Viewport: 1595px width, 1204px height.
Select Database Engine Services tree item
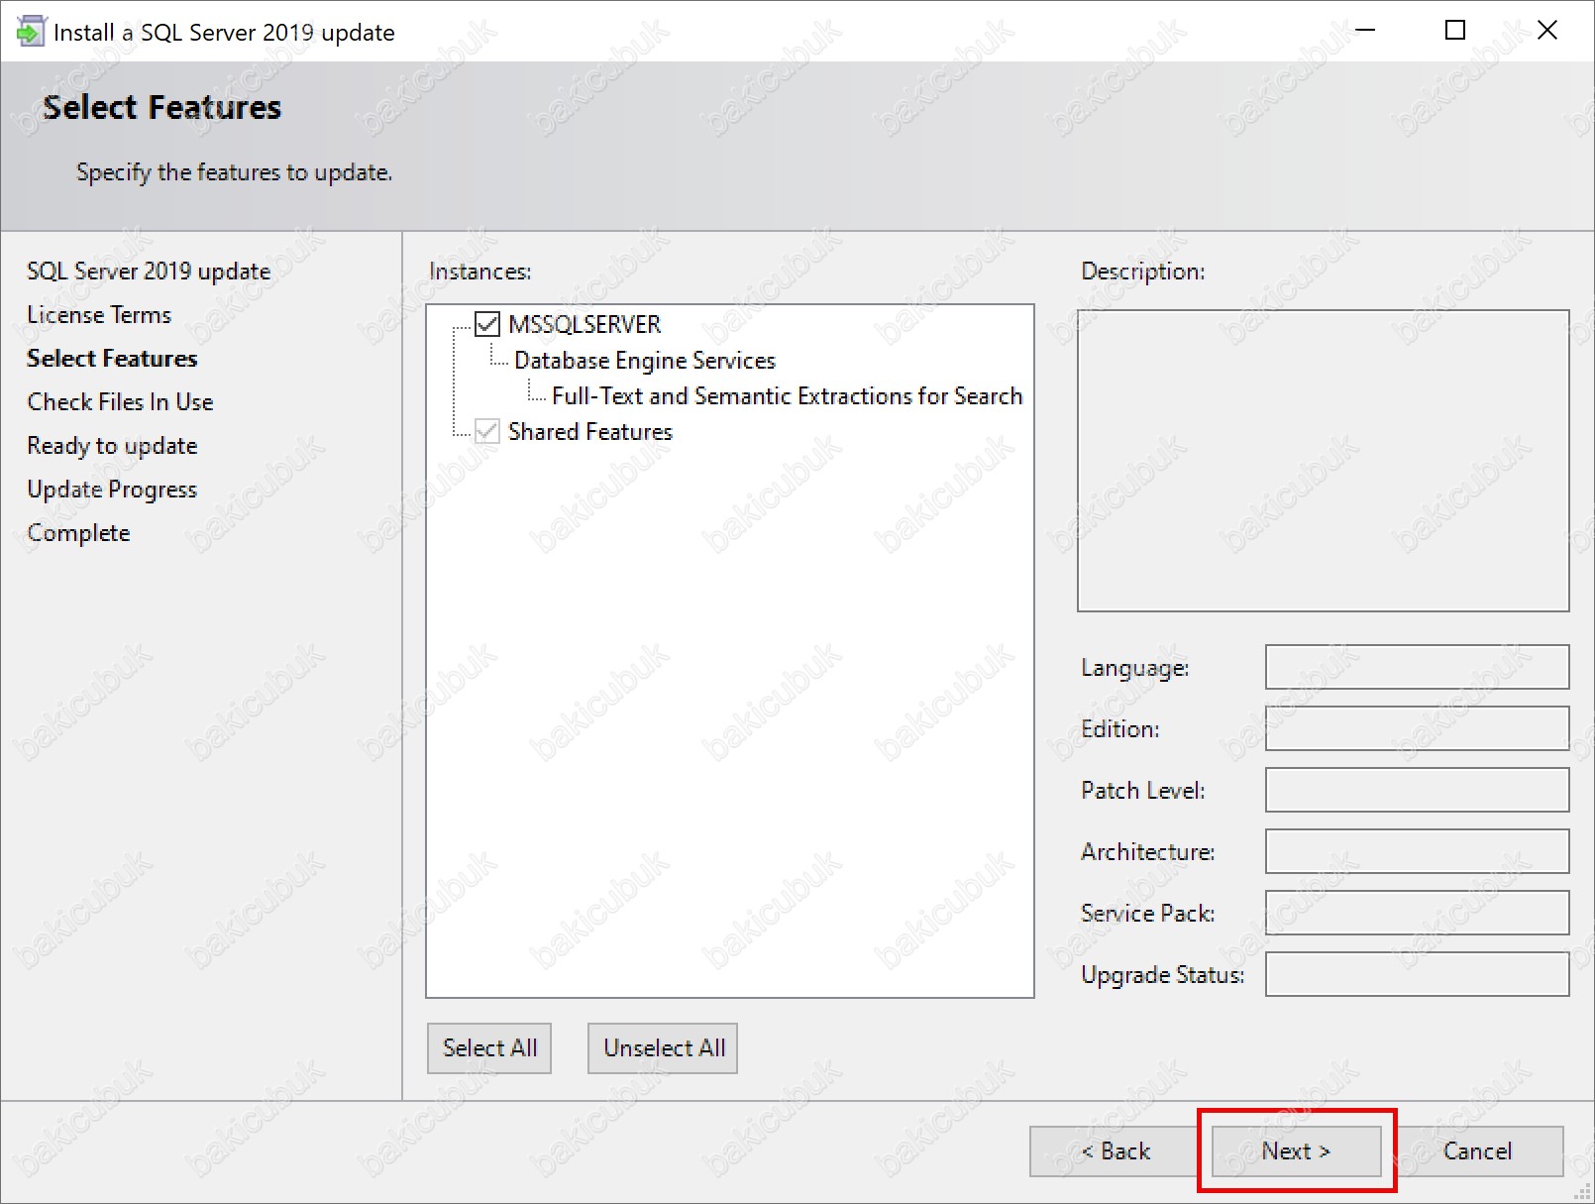pos(644,361)
